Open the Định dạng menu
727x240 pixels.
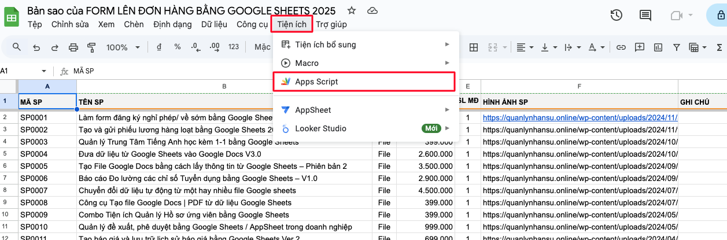pyautogui.click(x=172, y=24)
